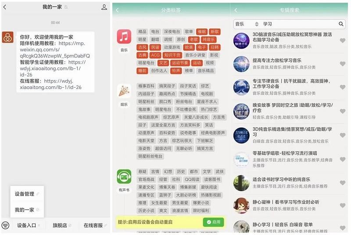Select the QQ阅读 audiobook tag

192,180
